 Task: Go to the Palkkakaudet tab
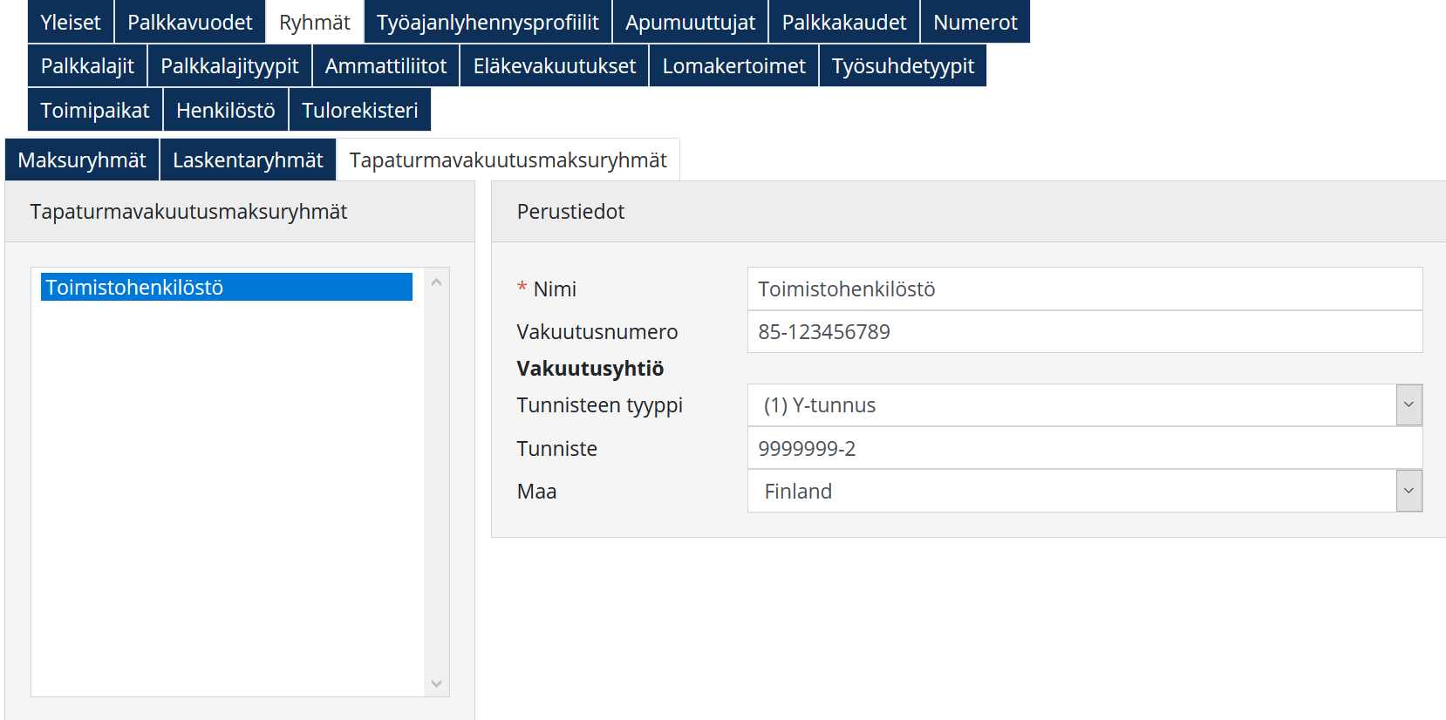tap(843, 22)
